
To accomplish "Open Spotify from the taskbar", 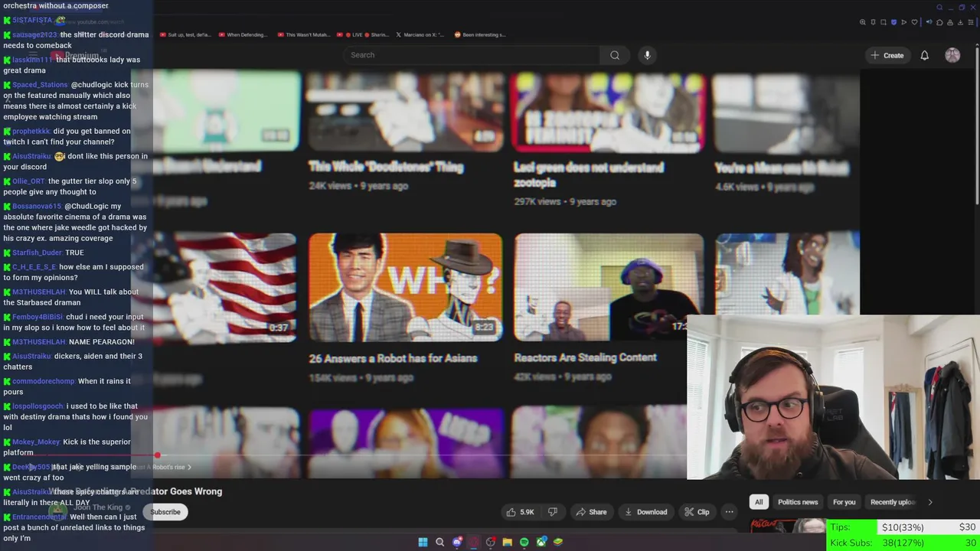I will [524, 542].
